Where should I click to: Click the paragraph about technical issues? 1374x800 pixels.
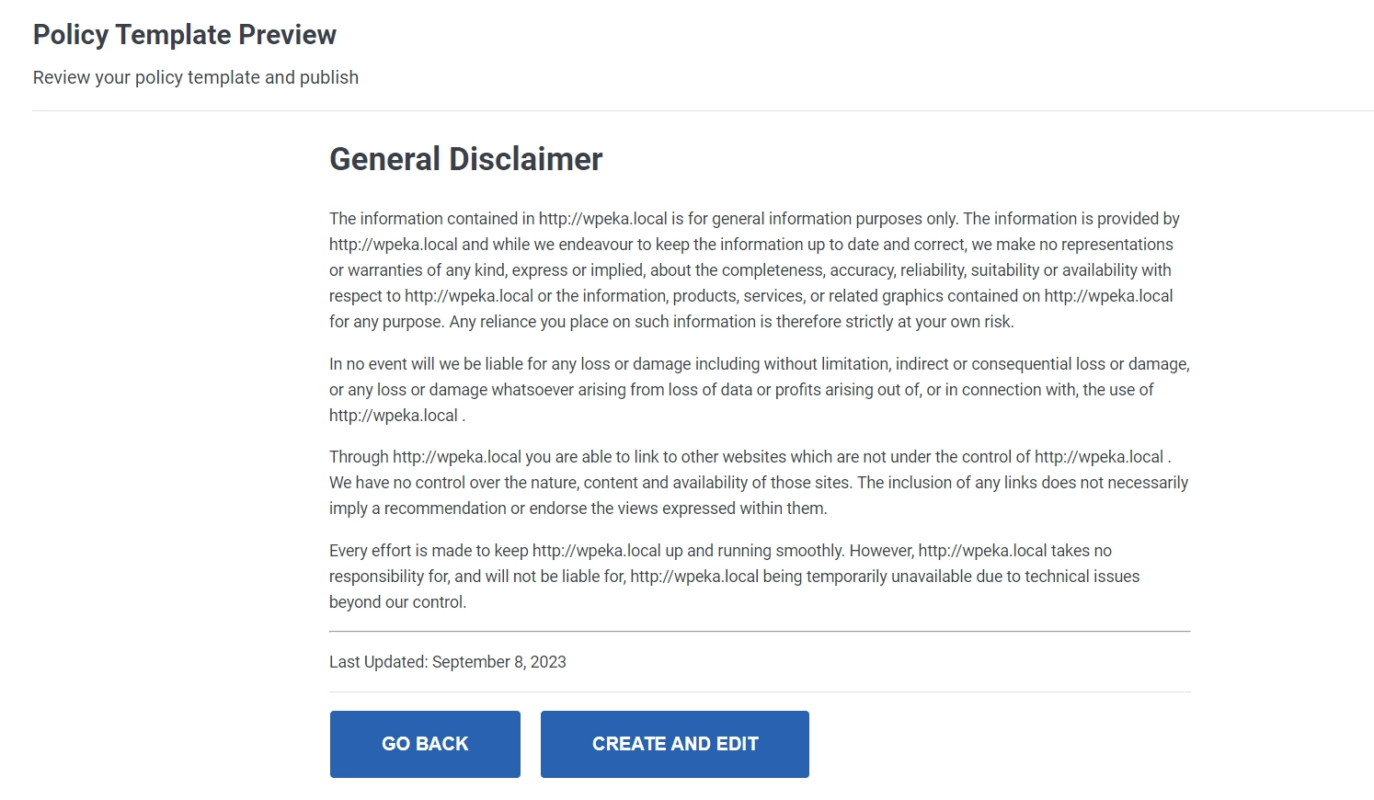pyautogui.click(x=736, y=576)
